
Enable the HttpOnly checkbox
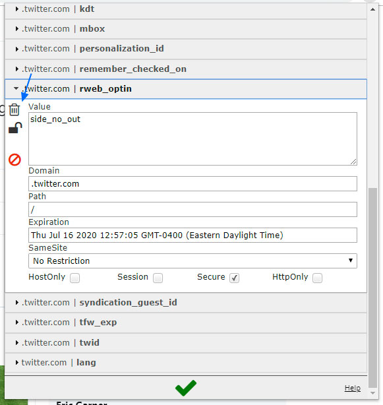(317, 278)
